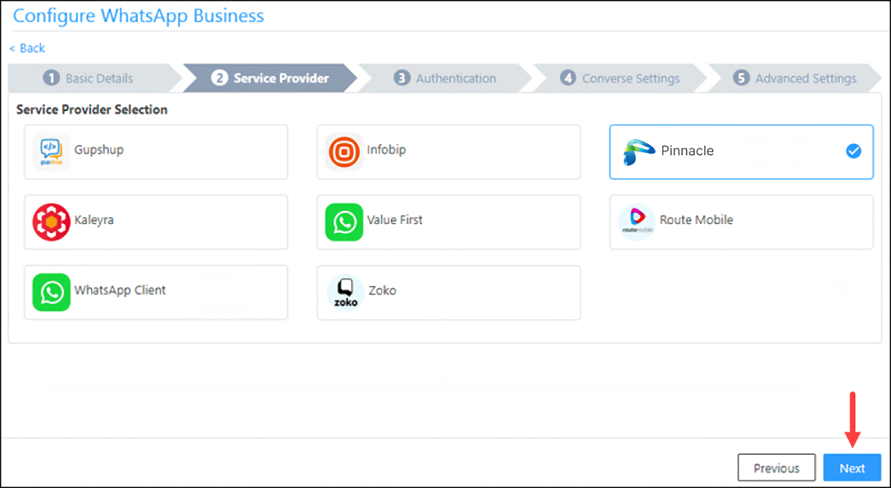Click the Kaleyra red logo icon

pyautogui.click(x=51, y=222)
